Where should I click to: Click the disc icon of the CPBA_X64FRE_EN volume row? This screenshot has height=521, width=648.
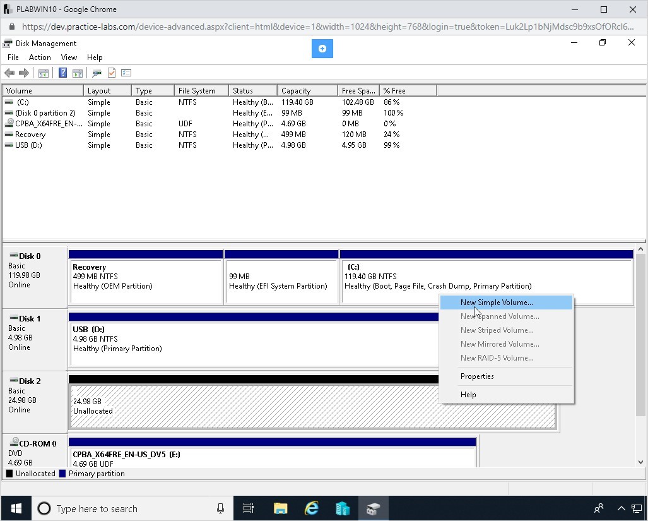9,123
